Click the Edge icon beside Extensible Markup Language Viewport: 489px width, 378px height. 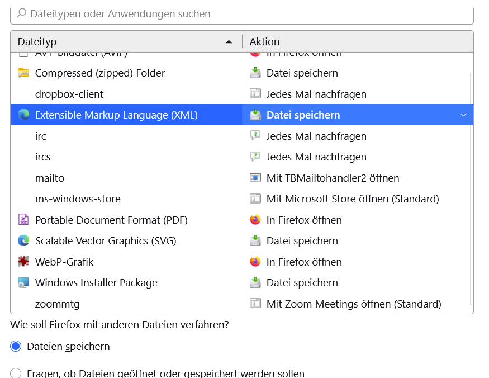(x=23, y=115)
